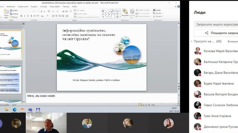Open line spacing icon

(x=71, y=11)
